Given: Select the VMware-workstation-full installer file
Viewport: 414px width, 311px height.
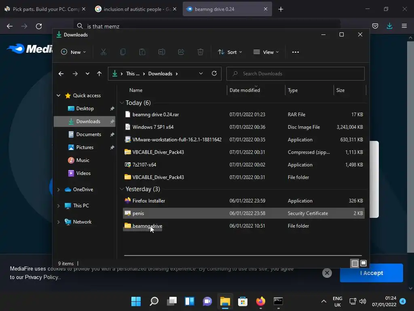Looking at the screenshot, I should tap(244, 140).
